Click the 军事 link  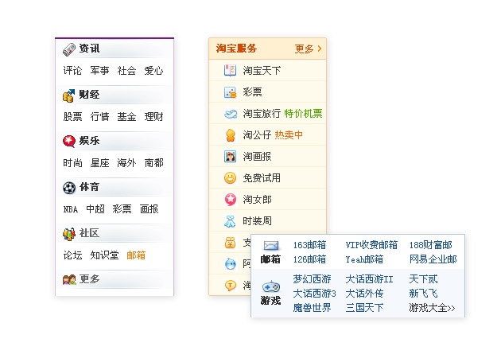click(x=99, y=70)
